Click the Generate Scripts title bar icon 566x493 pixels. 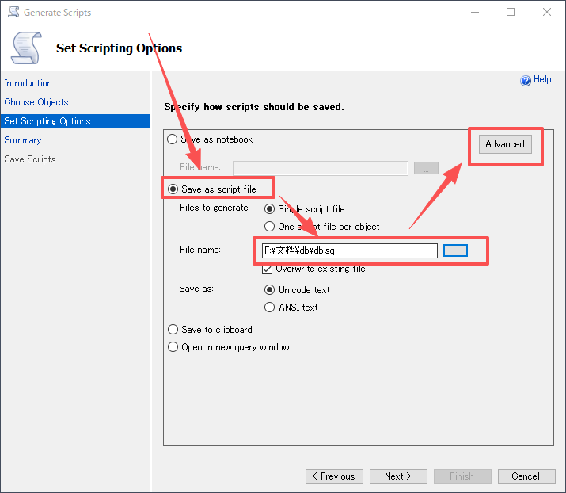click(13, 13)
